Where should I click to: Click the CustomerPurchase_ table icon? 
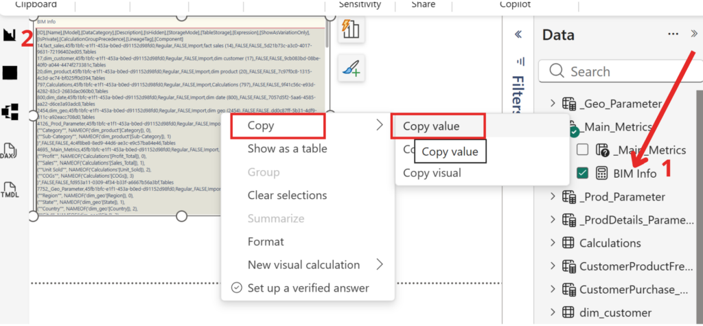[569, 289]
